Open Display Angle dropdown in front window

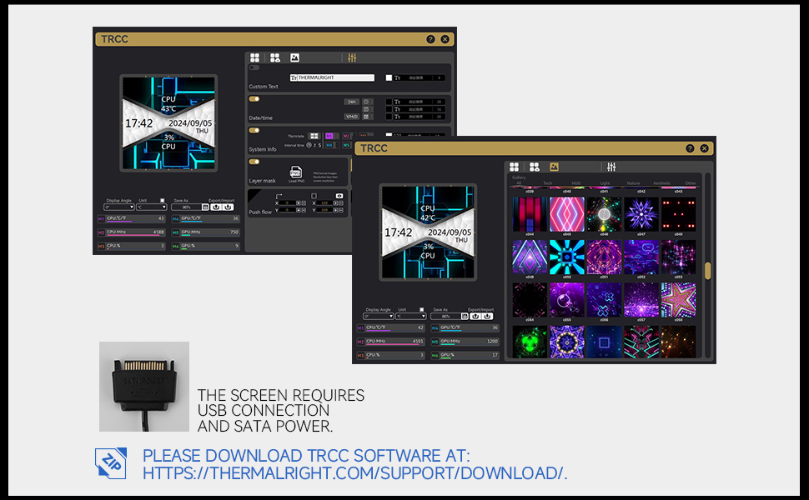pyautogui.click(x=379, y=317)
